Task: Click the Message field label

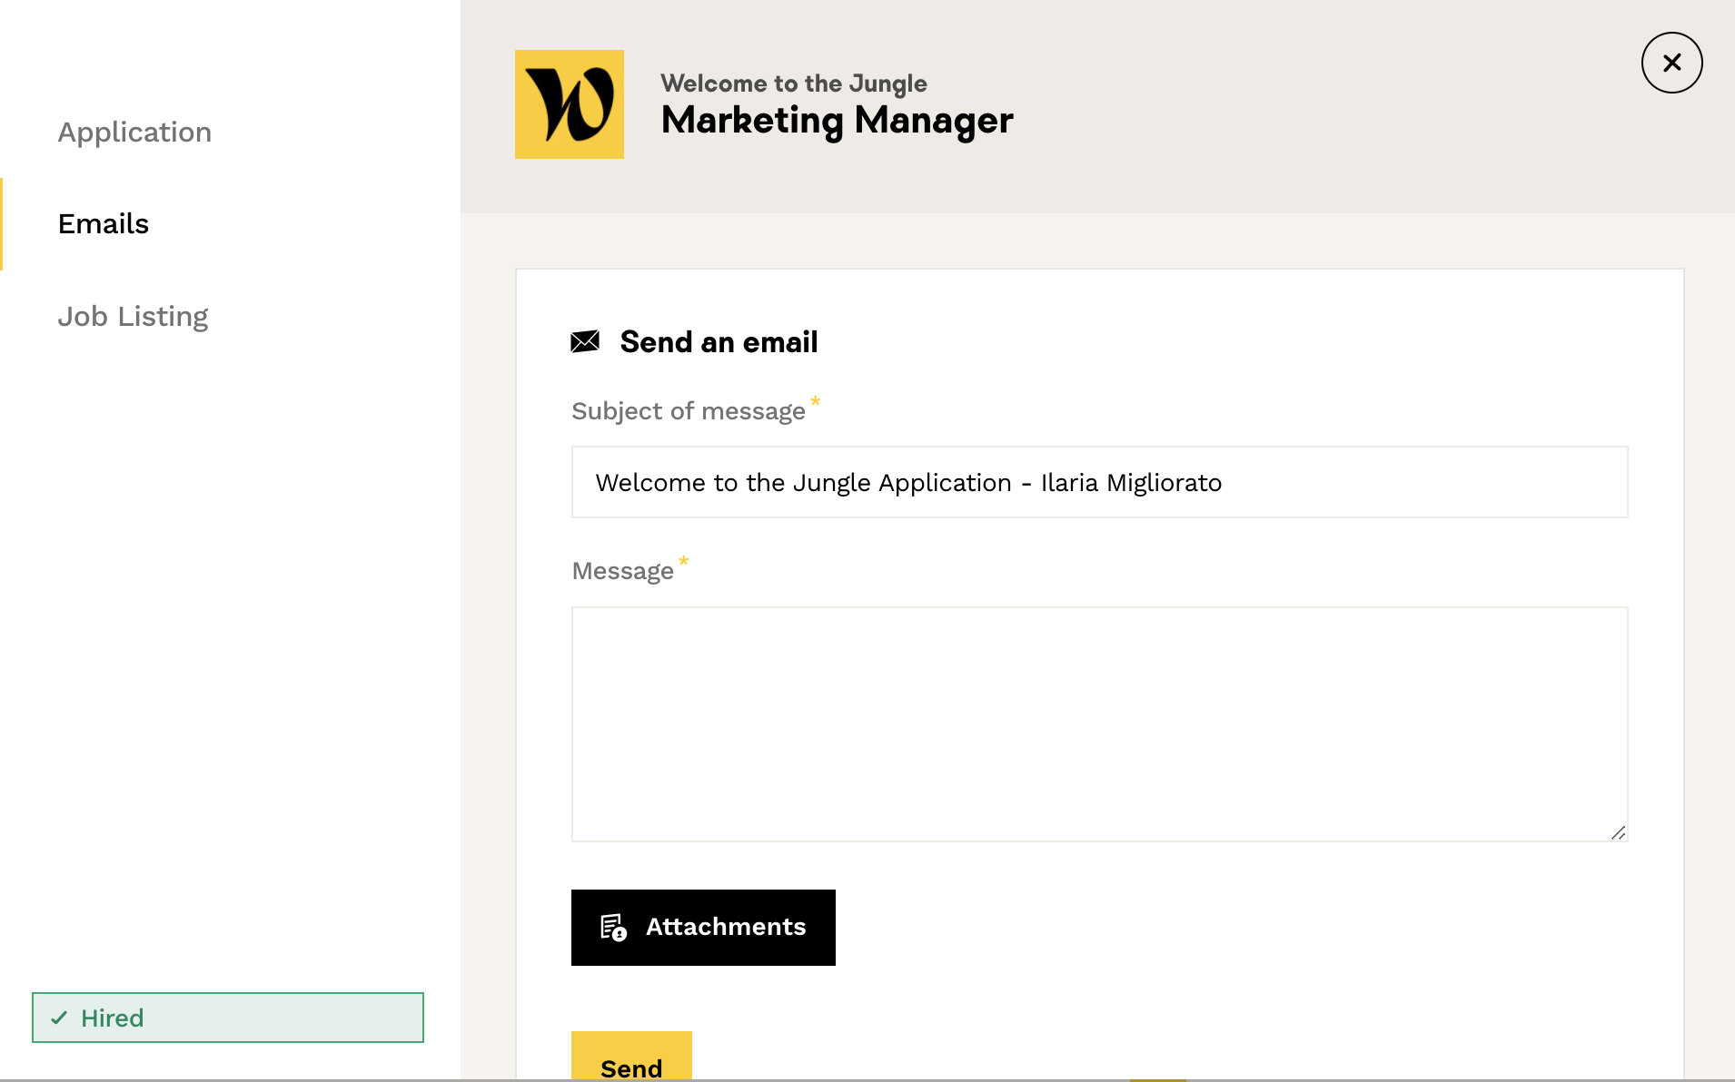Action: click(x=622, y=571)
